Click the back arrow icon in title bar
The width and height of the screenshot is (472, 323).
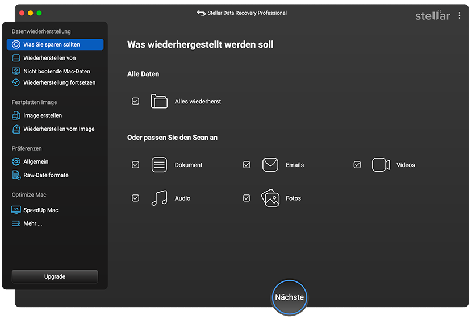(201, 13)
